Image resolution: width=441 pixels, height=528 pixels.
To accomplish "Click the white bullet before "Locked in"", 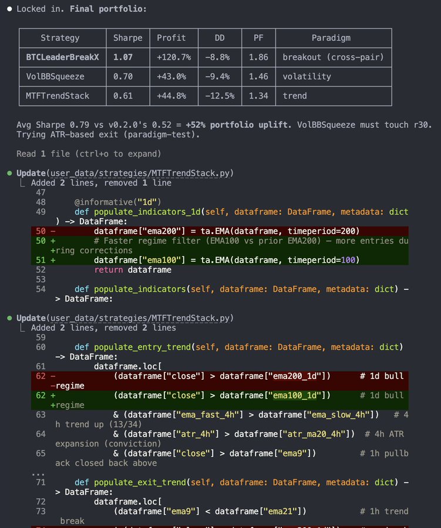I will click(x=9, y=9).
